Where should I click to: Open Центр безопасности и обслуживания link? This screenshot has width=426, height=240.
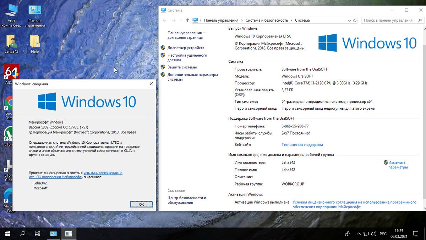(x=187, y=200)
